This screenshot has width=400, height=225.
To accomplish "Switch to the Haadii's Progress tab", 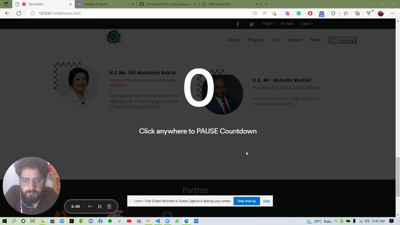I will [105, 4].
